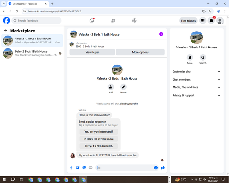Attach a photo using image icon
The height and width of the screenshot is (183, 229).
(78, 168)
